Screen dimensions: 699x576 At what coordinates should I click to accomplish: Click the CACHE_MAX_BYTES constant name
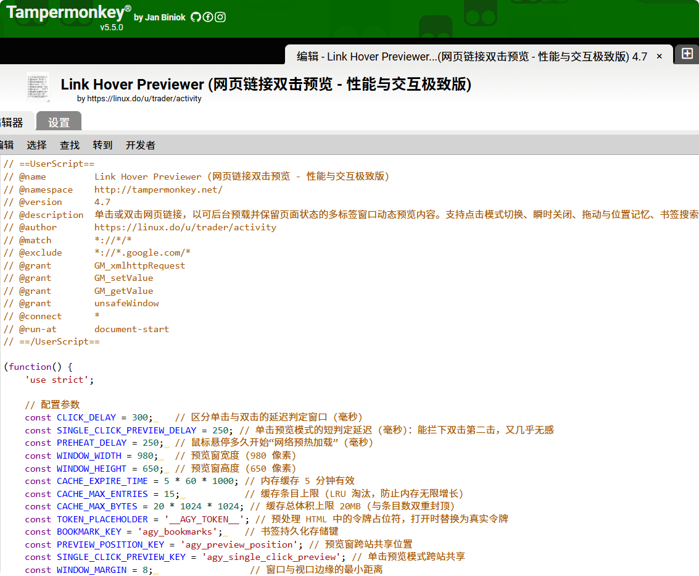tap(97, 507)
